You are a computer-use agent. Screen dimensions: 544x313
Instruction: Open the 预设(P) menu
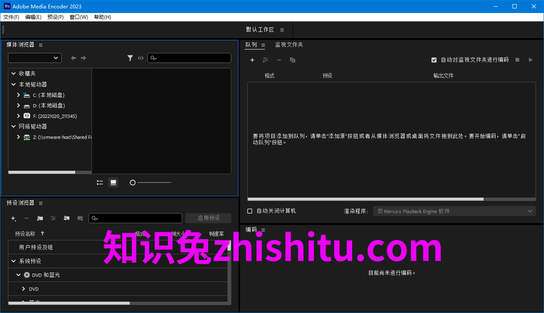pyautogui.click(x=55, y=17)
